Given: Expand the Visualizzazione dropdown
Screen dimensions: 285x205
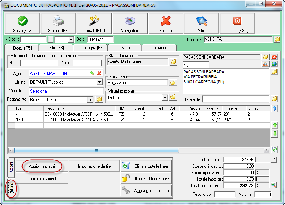Looking at the screenshot, I should (165, 97).
